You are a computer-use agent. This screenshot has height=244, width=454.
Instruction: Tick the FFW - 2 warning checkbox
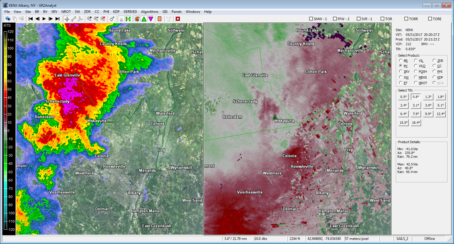tap(335, 19)
